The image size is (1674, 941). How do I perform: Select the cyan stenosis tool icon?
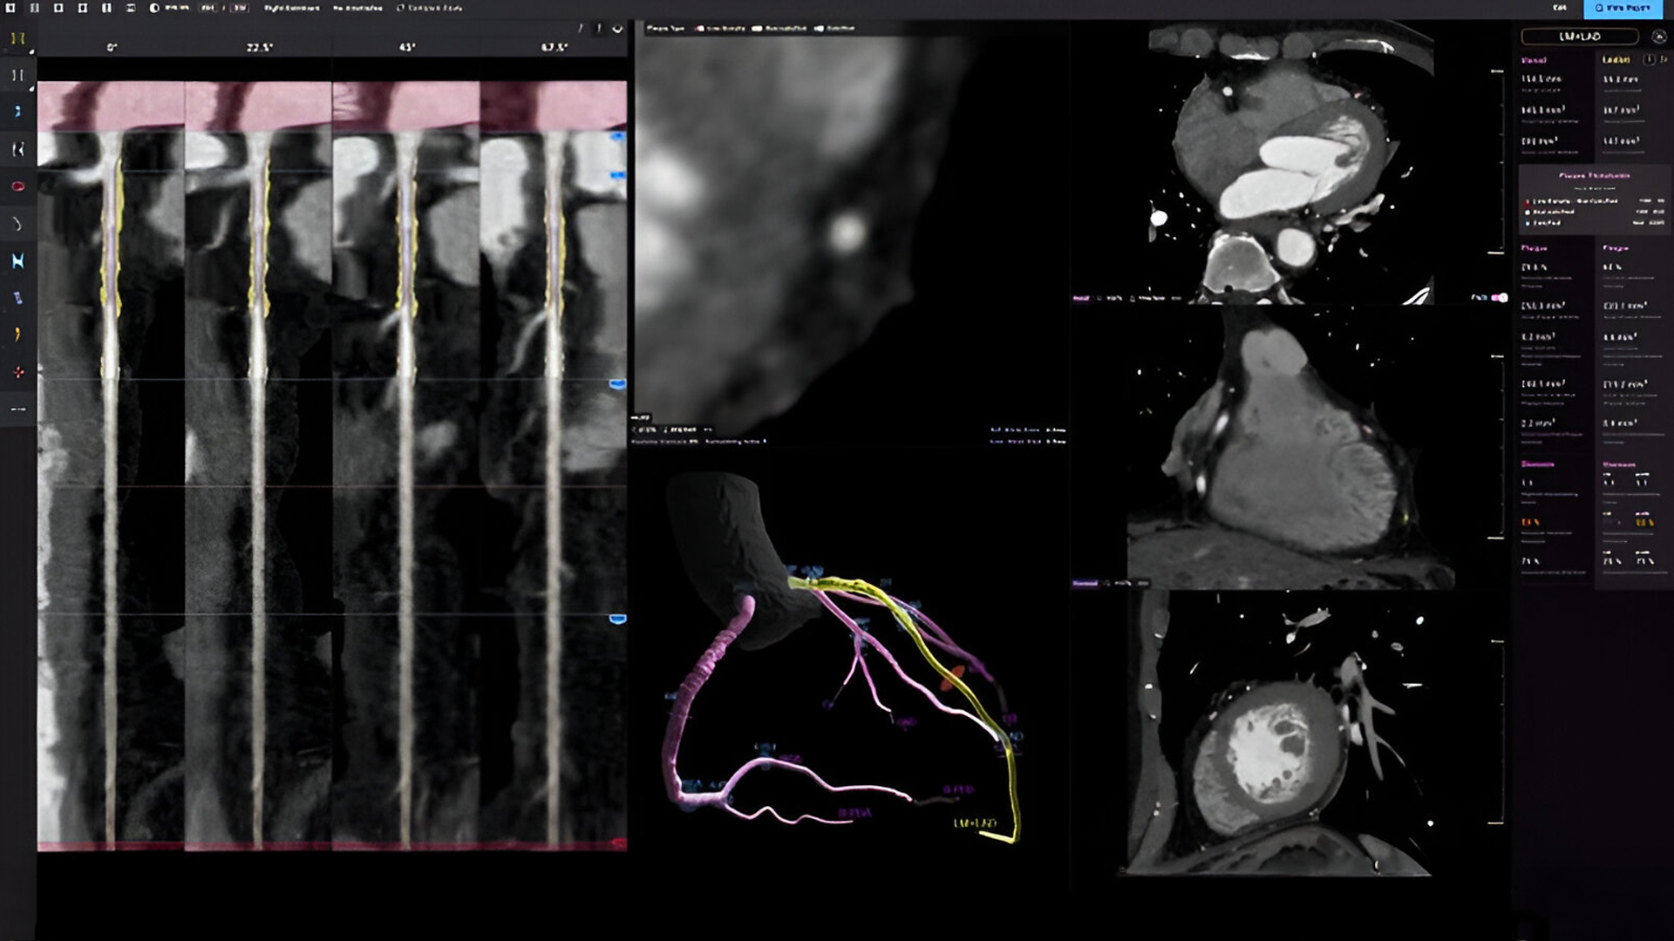point(17,261)
